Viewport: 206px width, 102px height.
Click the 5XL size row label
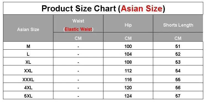[x=28, y=96]
